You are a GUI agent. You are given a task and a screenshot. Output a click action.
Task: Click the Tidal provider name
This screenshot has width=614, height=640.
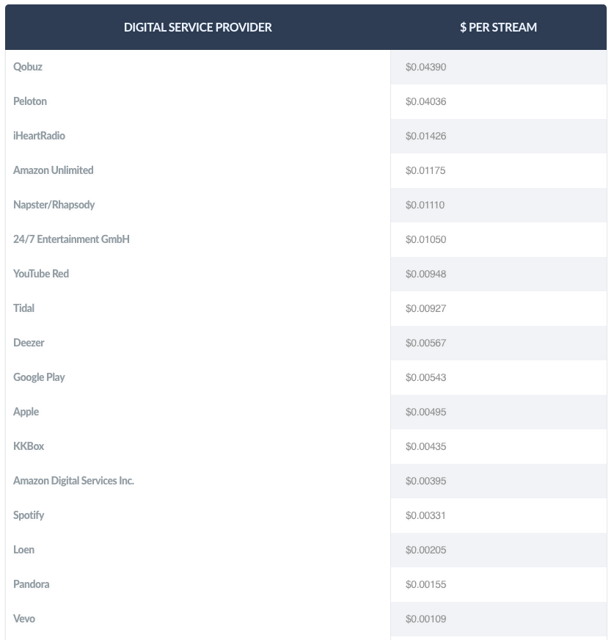click(23, 308)
